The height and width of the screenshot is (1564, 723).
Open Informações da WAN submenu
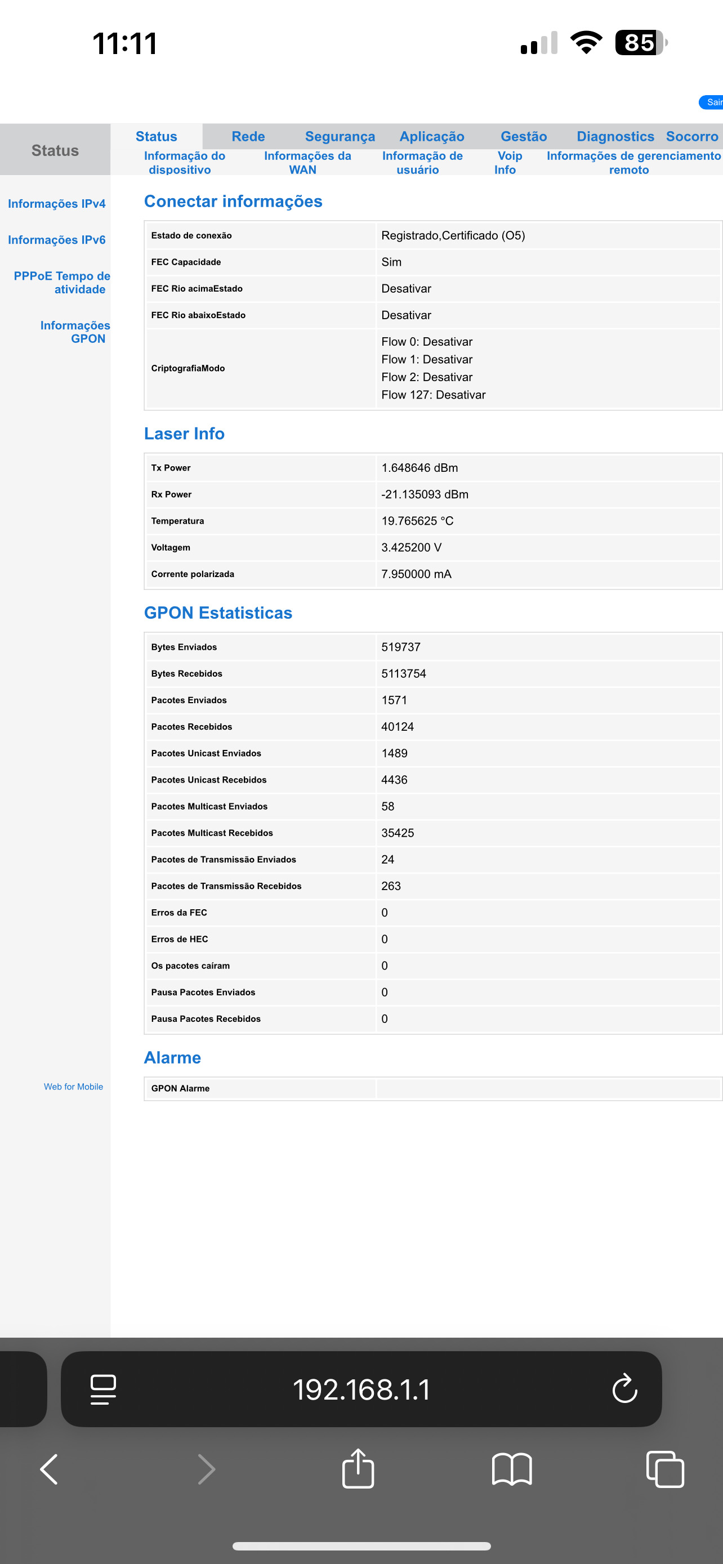[x=306, y=163]
